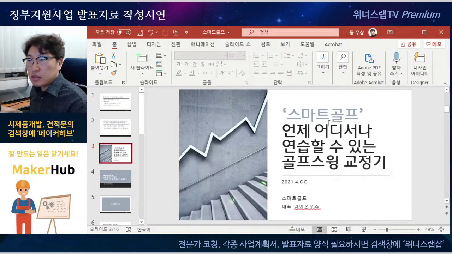This screenshot has height=254, width=452.
Task: Click the zoom slider handle
Action: point(387,229)
